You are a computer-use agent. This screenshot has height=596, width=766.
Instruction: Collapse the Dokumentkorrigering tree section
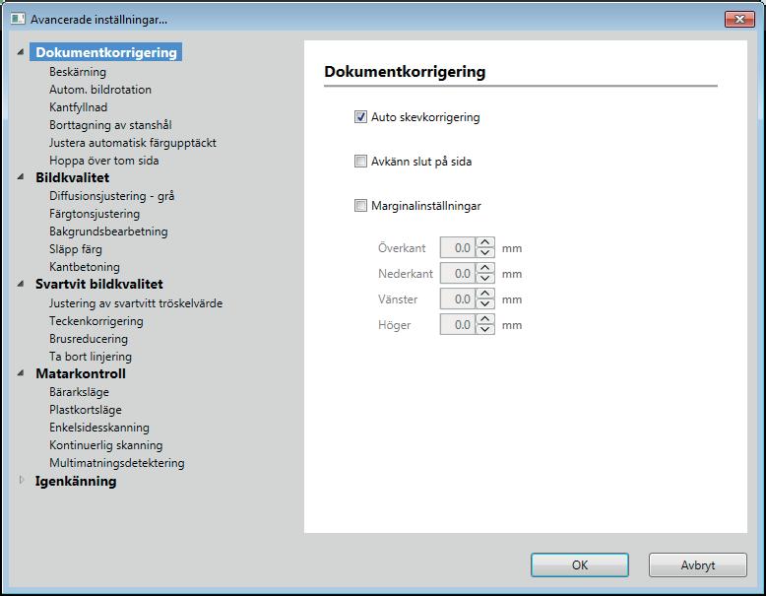click(x=21, y=52)
